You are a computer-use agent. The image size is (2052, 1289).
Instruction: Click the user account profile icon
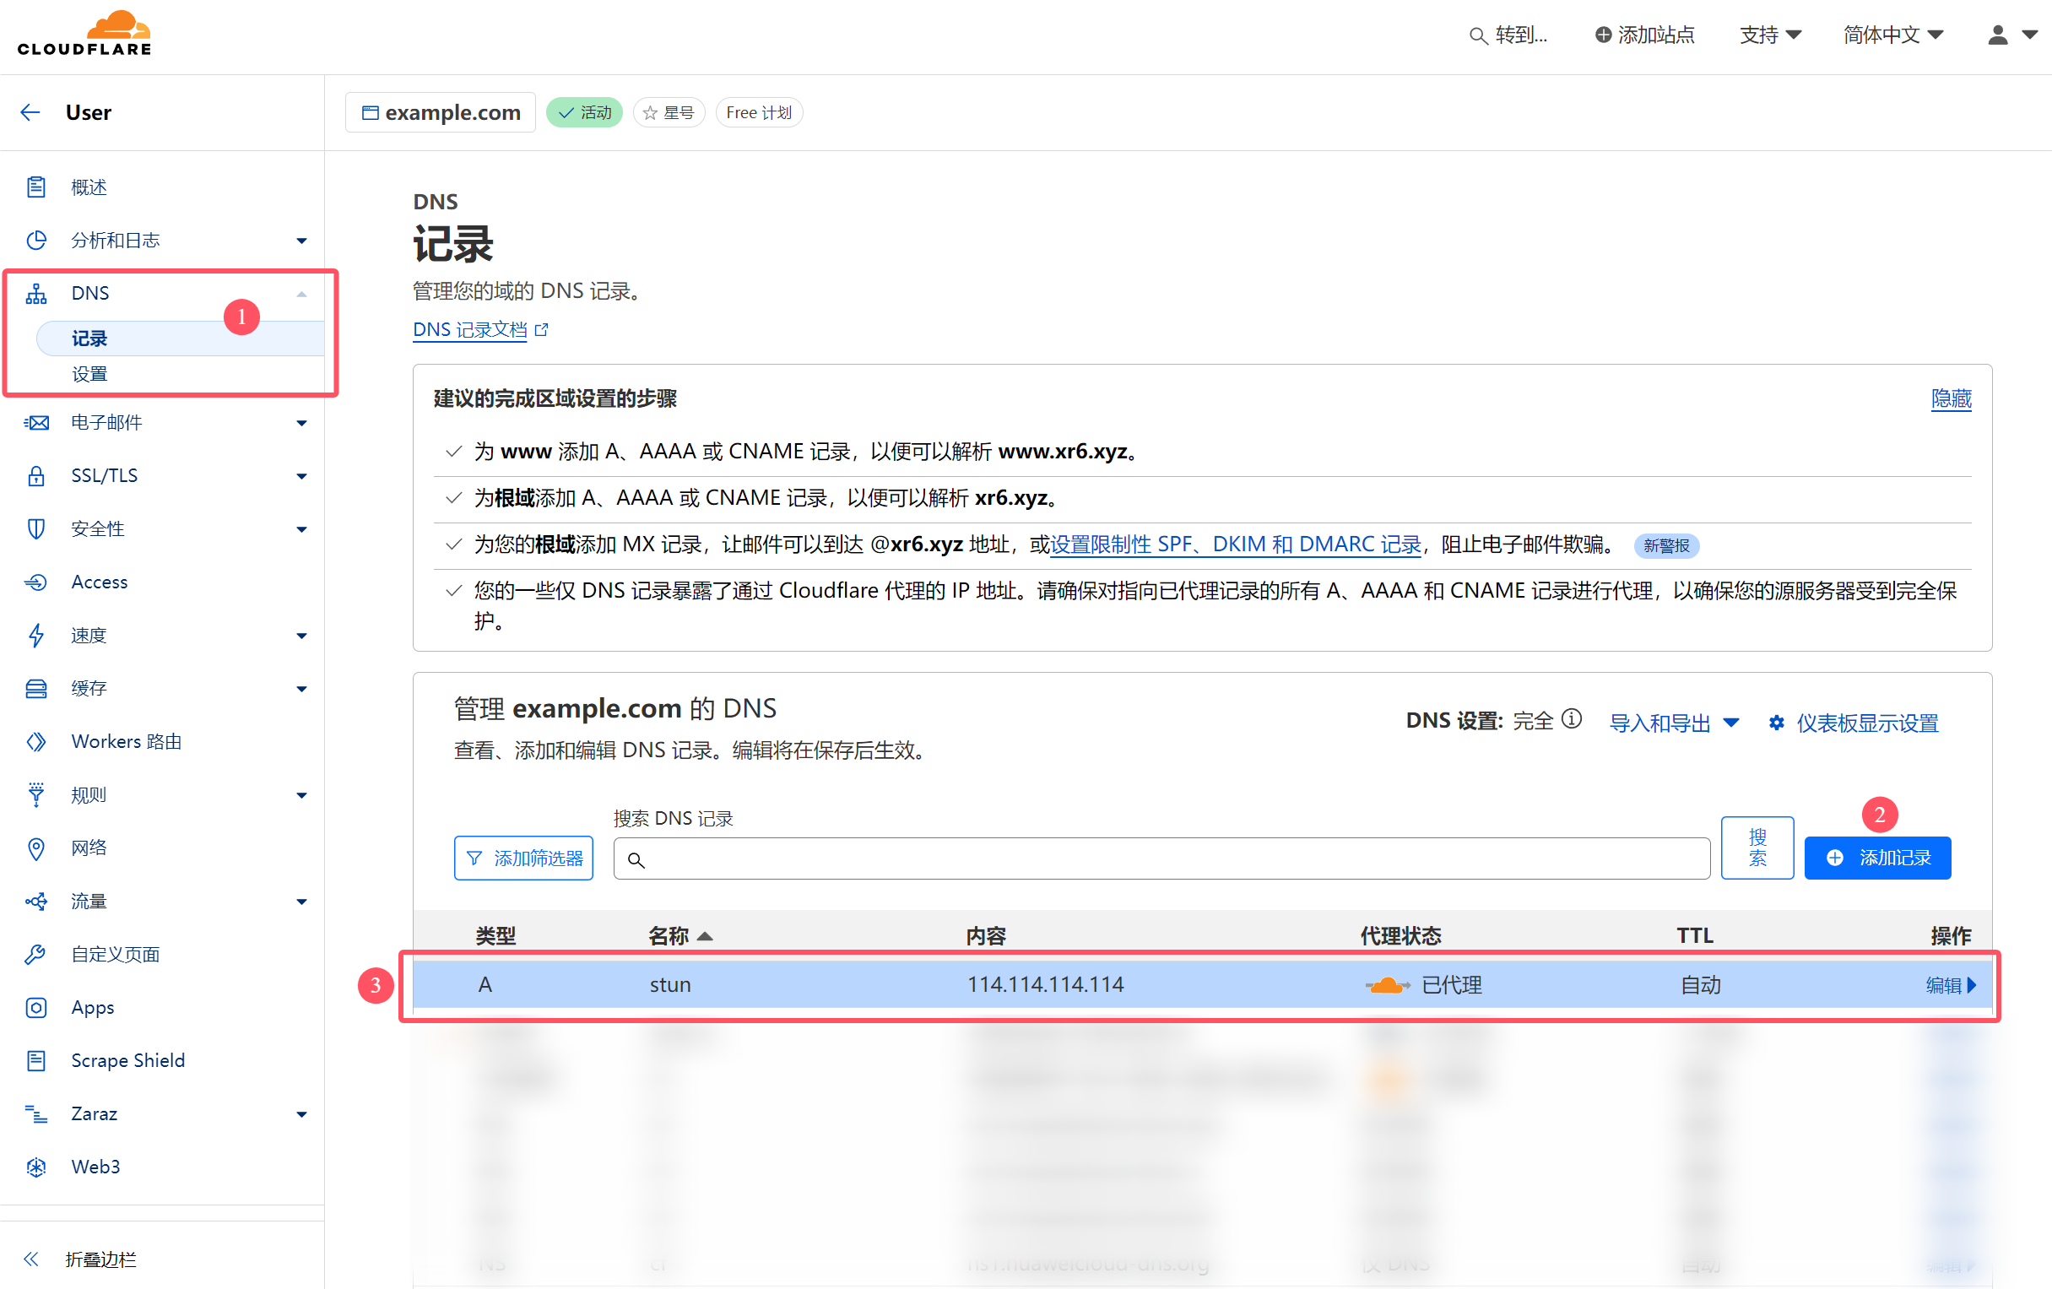click(1997, 35)
